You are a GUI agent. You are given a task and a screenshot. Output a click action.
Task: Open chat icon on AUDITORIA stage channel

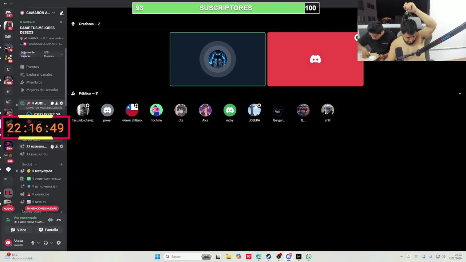(52, 103)
